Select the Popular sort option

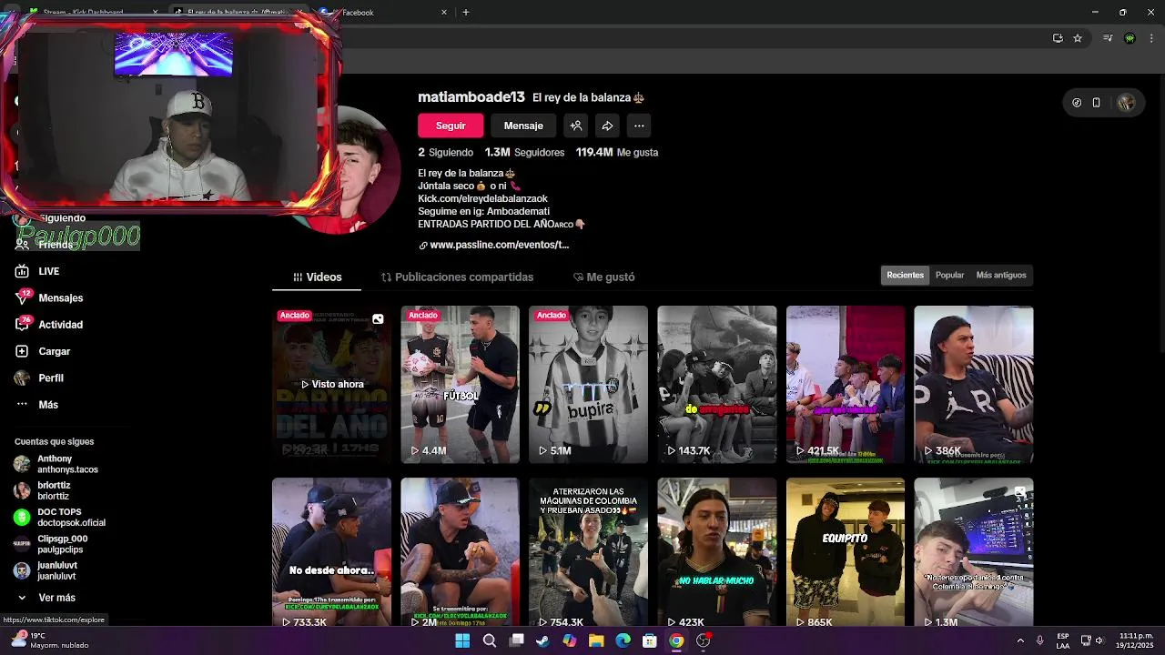click(x=949, y=275)
